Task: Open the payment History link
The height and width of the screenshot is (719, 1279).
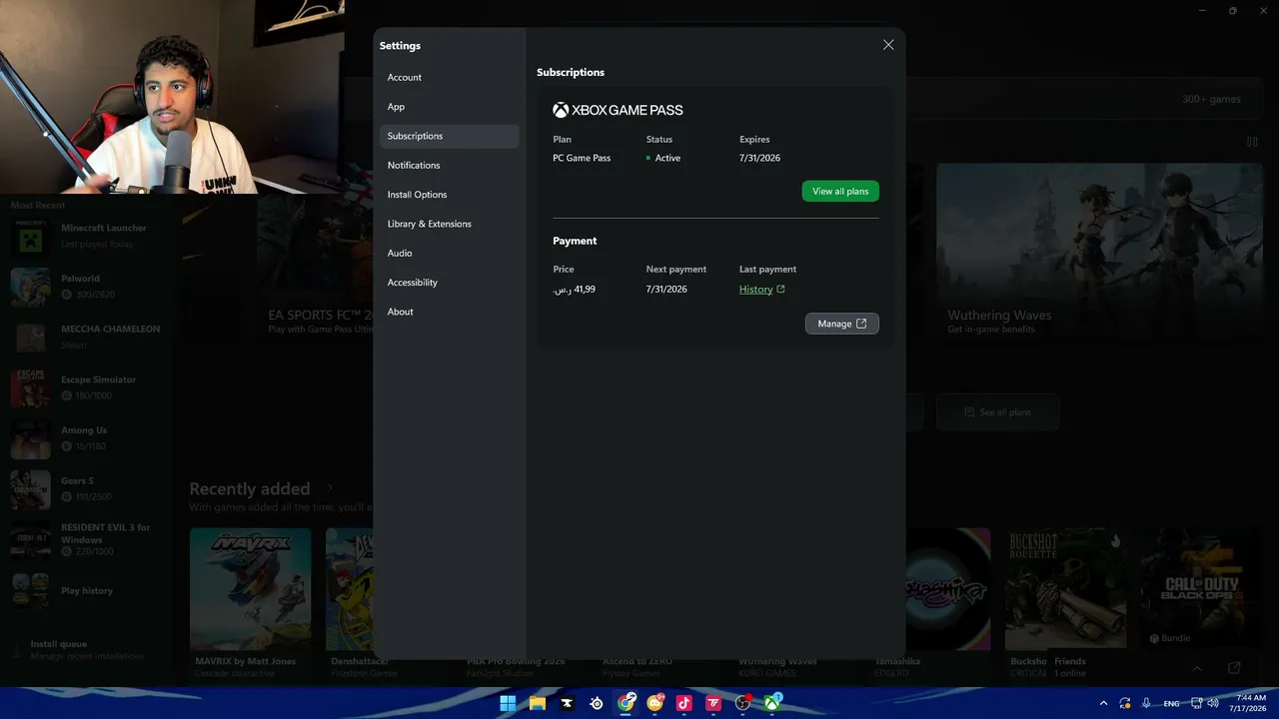Action: pos(755,290)
